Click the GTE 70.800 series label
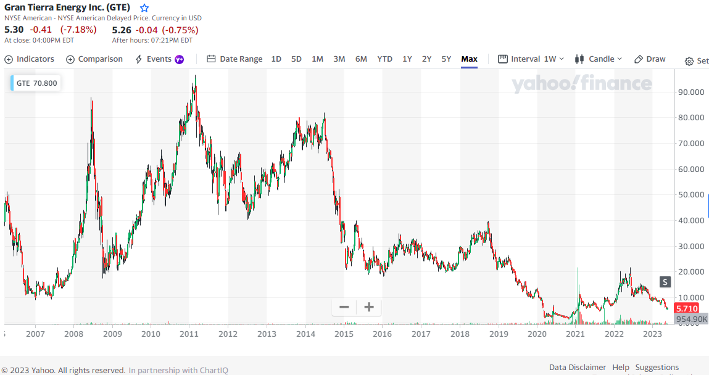 35,83
